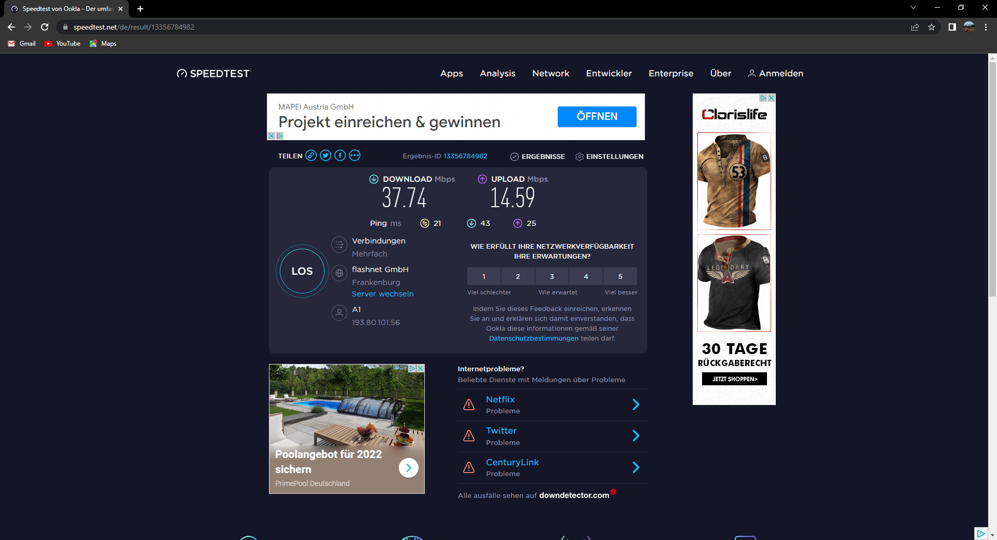Screen dimensions: 997x540
Task: Click Anmelden to sign in
Action: tap(776, 73)
